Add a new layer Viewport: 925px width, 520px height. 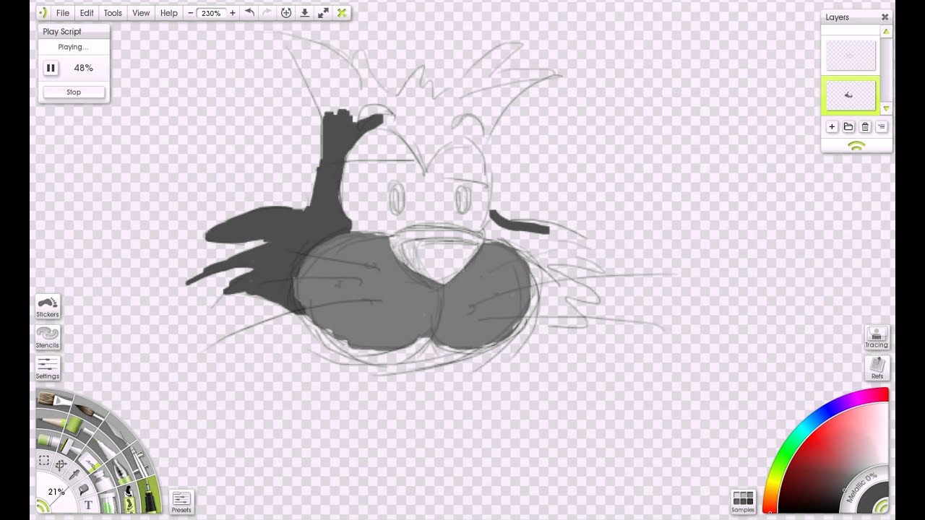[x=832, y=127]
